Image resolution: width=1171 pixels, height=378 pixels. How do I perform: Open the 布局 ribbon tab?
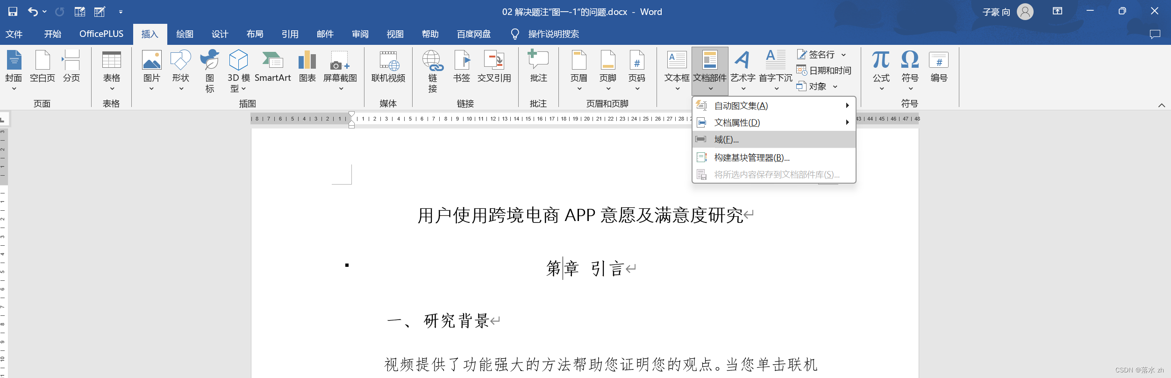255,34
